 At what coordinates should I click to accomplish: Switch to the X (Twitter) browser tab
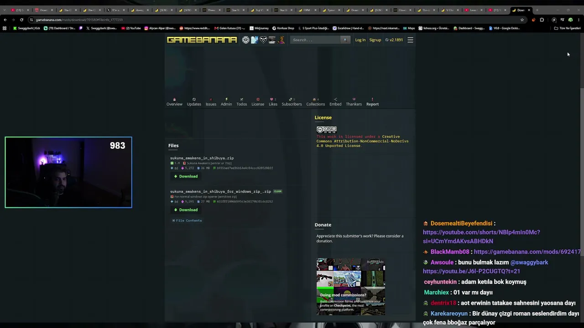pos(115,10)
